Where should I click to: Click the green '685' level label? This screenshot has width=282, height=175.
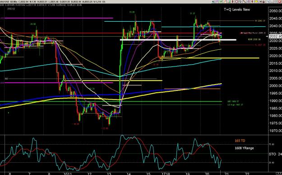click(x=233, y=101)
